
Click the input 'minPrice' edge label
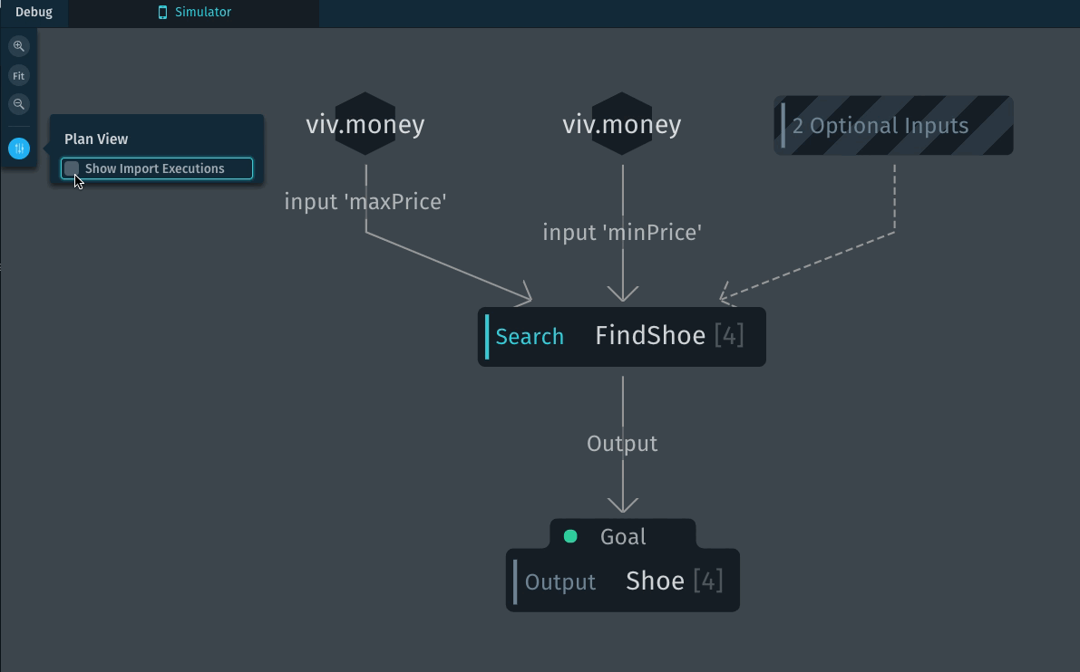coord(622,233)
